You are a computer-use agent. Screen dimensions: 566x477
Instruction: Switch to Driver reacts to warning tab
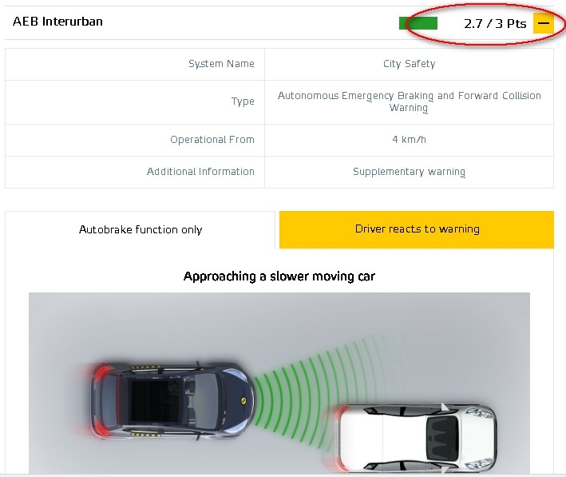pyautogui.click(x=417, y=229)
